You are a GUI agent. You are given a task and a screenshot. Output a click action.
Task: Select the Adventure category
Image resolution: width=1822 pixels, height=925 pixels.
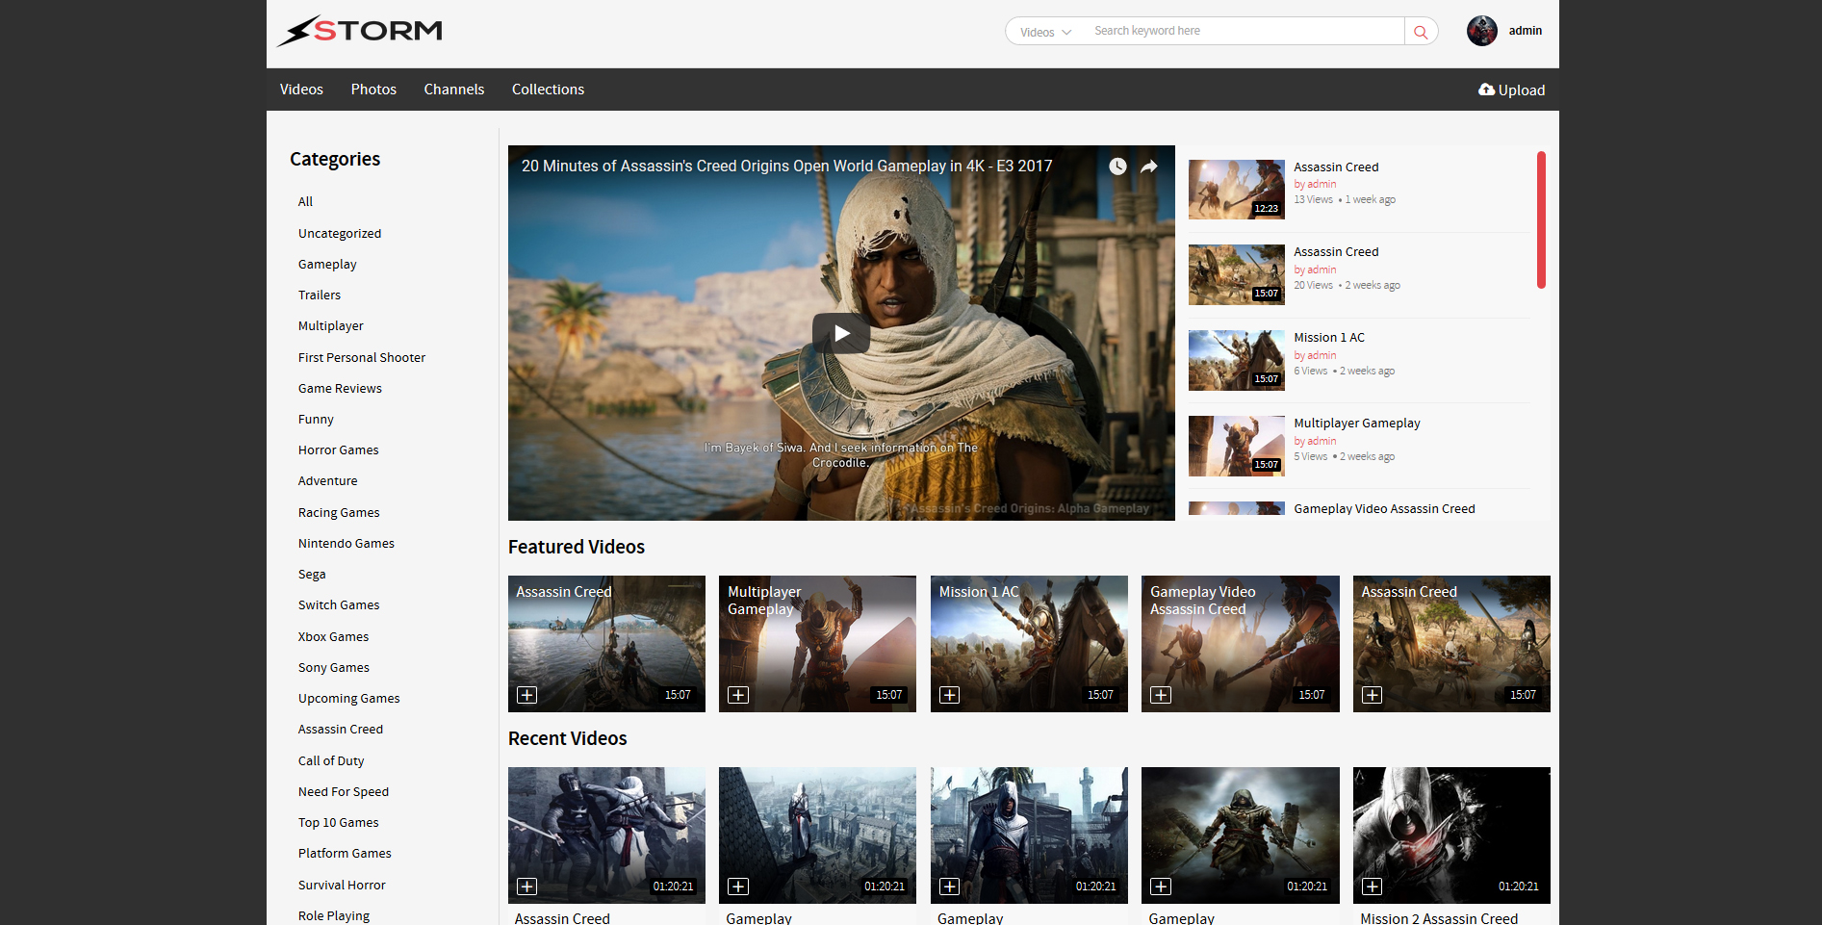click(x=327, y=481)
